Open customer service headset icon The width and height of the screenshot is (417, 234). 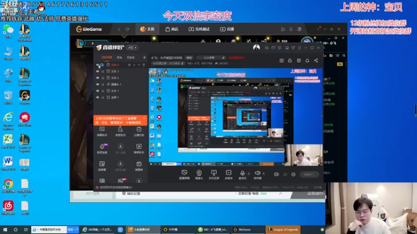[266, 48]
